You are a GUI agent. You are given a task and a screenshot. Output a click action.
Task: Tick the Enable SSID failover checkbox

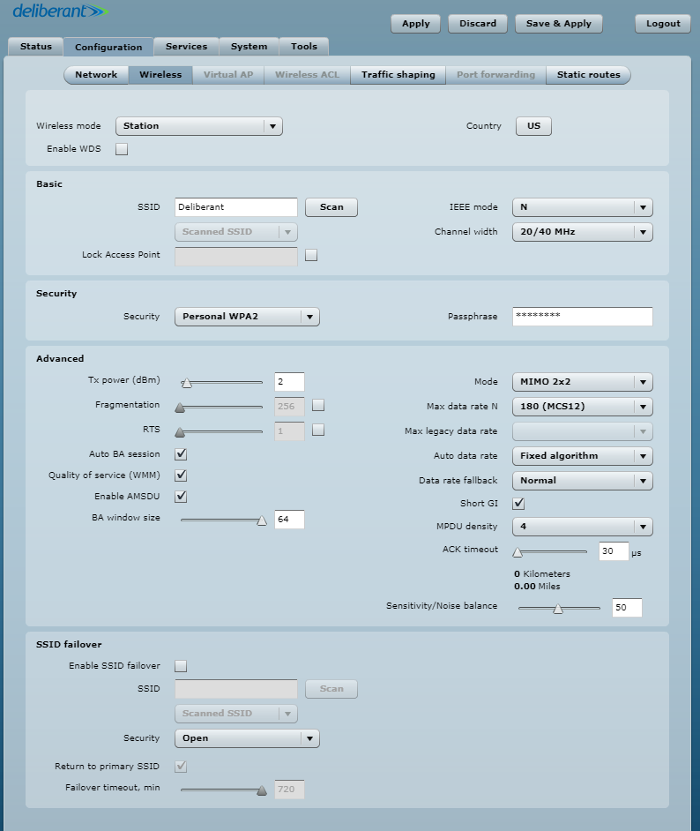tap(181, 666)
